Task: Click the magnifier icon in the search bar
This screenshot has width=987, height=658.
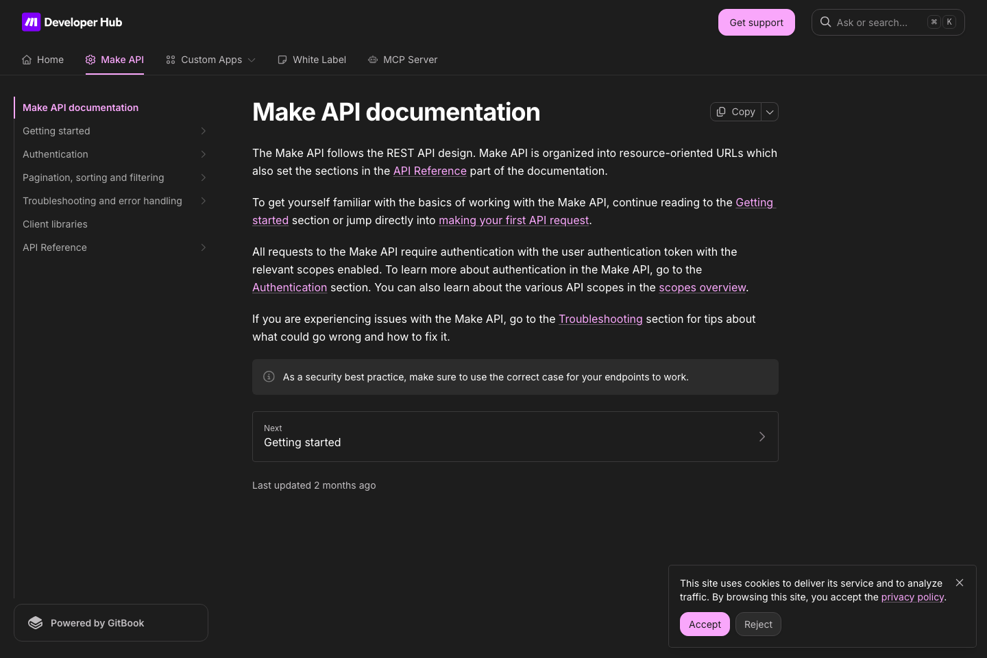Action: (x=825, y=22)
